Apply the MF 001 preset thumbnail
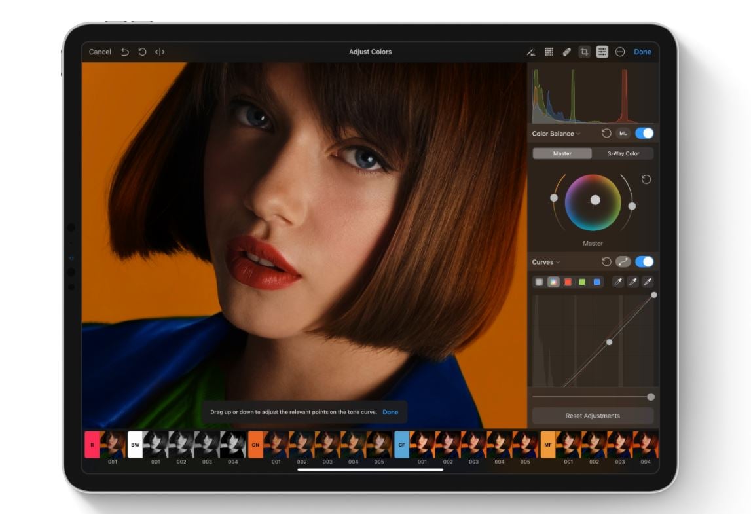This screenshot has width=751, height=514. tap(568, 445)
